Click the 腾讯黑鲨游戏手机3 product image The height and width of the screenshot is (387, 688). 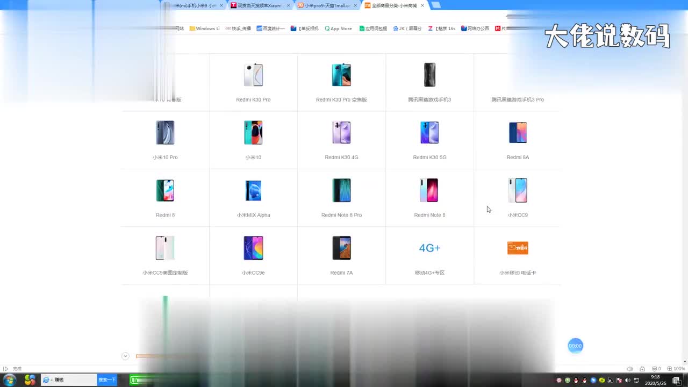click(x=429, y=75)
